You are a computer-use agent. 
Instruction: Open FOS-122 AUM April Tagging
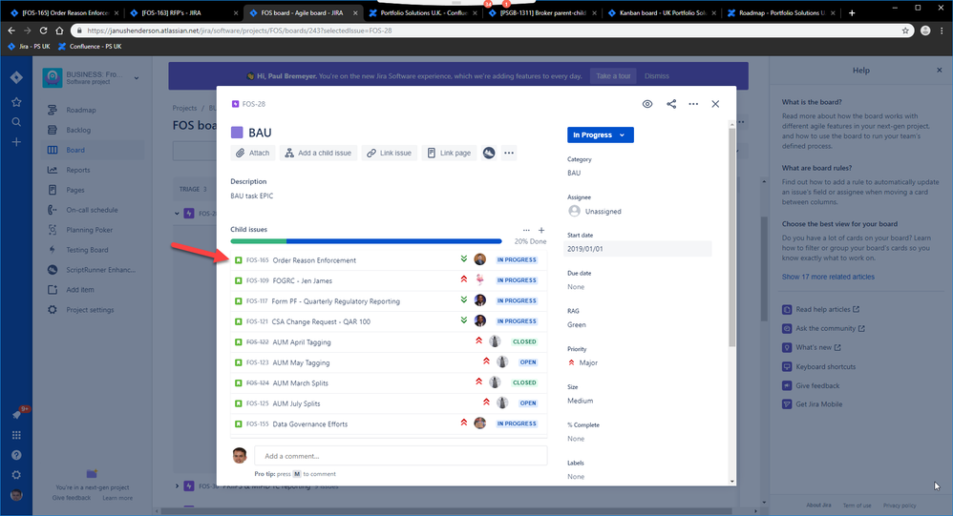pyautogui.click(x=389, y=341)
